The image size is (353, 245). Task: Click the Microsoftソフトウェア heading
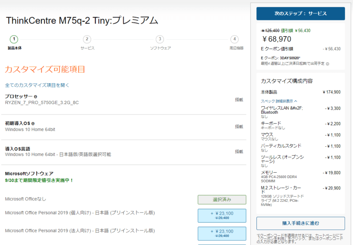29,174
